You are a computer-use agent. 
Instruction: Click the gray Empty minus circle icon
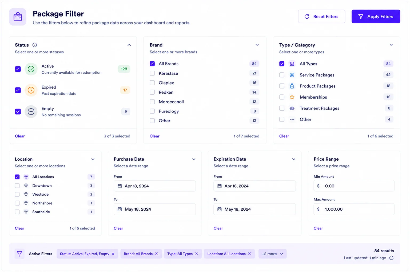31,111
